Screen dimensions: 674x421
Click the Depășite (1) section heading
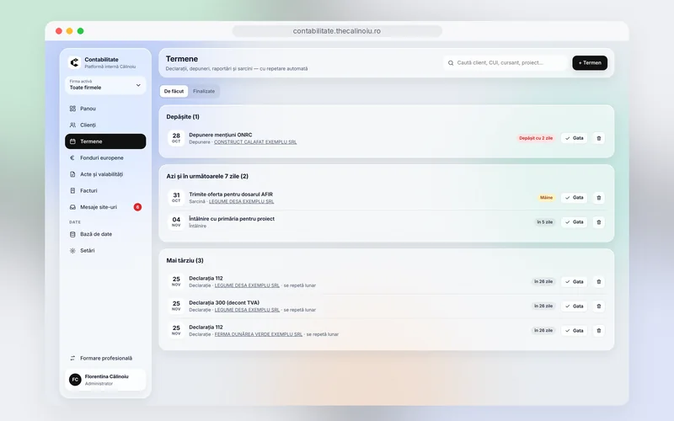pos(183,117)
